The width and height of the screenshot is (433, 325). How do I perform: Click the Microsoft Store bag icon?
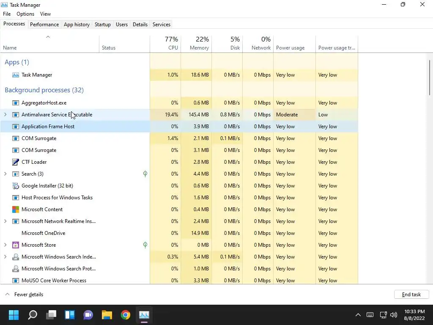pyautogui.click(x=16, y=245)
